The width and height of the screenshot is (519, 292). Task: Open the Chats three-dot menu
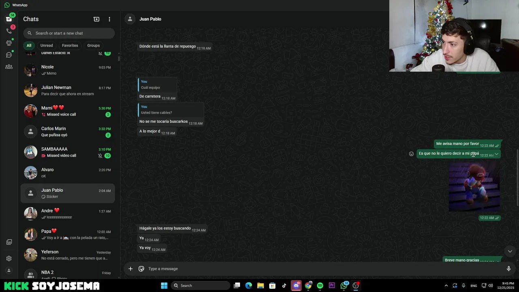click(x=109, y=19)
